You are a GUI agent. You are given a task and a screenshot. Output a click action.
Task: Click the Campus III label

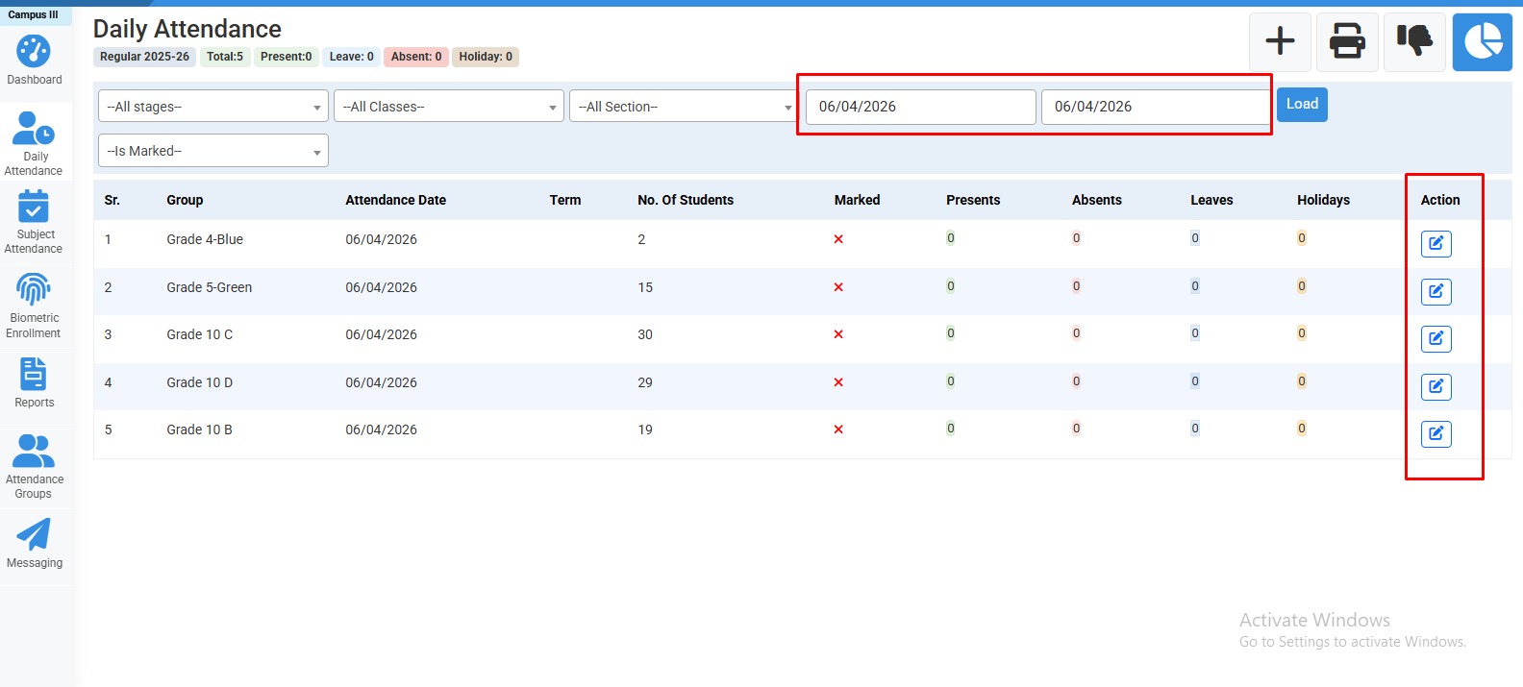(34, 14)
